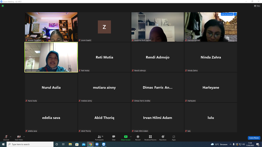Open the Chat panel
This screenshot has height=147, width=262.
click(114, 138)
